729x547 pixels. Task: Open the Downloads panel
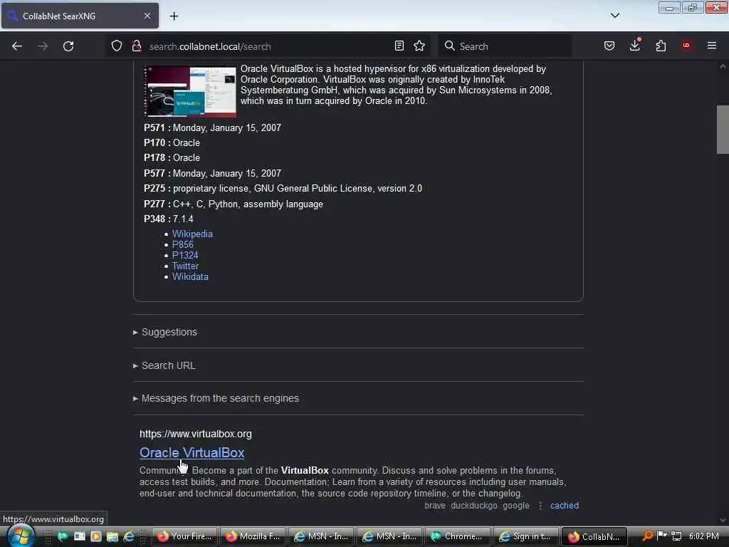pyautogui.click(x=634, y=45)
